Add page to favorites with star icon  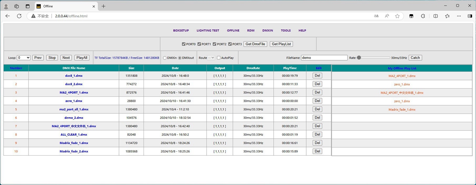(397, 16)
